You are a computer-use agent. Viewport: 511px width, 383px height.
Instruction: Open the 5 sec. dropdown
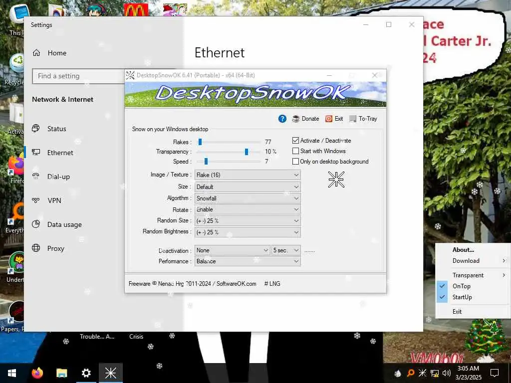(286, 250)
